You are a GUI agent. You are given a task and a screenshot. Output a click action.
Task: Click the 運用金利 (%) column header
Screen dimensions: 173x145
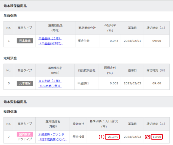(110, 70)
